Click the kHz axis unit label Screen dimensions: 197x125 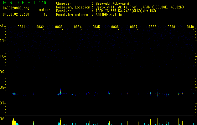tap(3, 25)
